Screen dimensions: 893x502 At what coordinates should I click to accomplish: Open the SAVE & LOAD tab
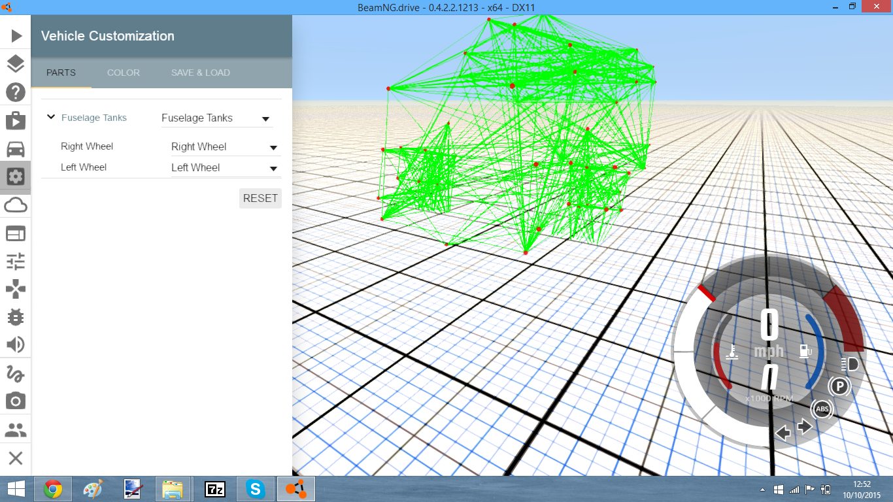(201, 73)
